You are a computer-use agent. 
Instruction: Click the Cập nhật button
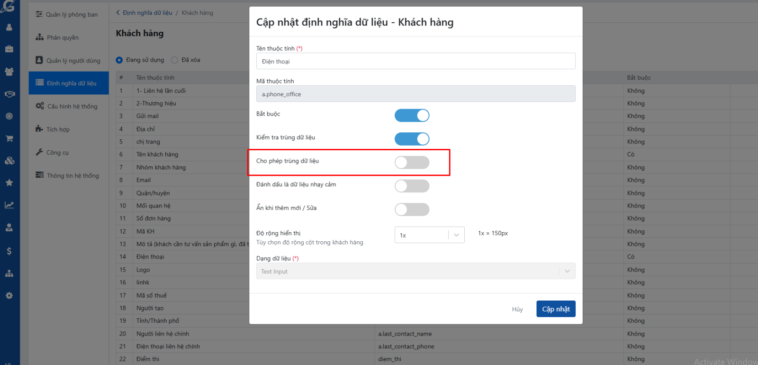[556, 309]
